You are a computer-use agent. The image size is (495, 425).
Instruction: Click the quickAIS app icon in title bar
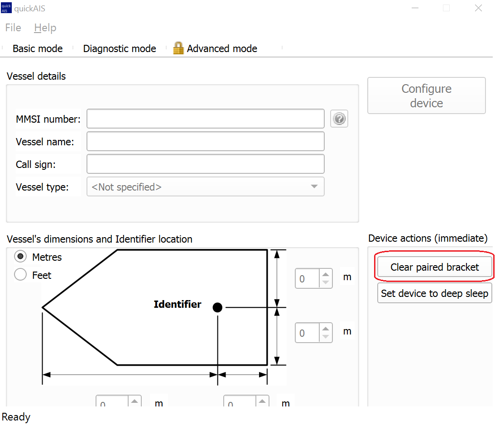click(x=7, y=8)
